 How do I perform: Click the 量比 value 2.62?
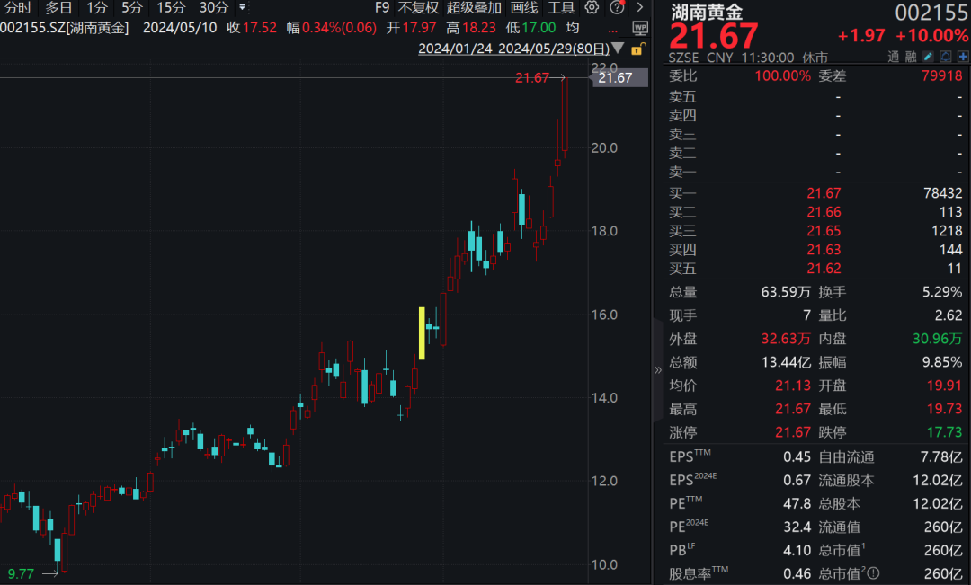point(949,315)
